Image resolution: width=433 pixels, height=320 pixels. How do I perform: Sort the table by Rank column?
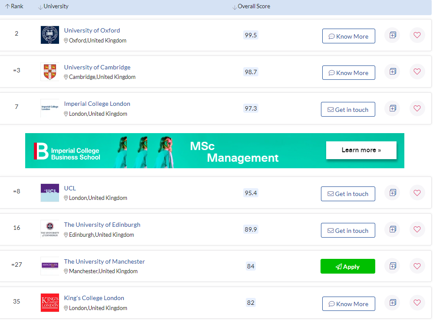tap(14, 7)
